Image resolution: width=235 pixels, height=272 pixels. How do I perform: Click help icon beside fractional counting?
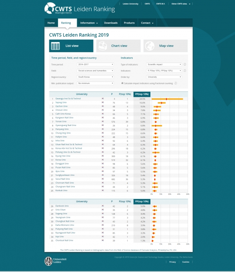175,83
